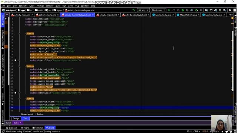
Task: Open the No devices dropdown
Action: 158,10
